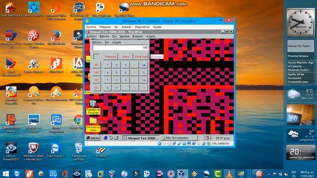
Task: Open Hyrule Warriors feed headline
Action: [301, 66]
